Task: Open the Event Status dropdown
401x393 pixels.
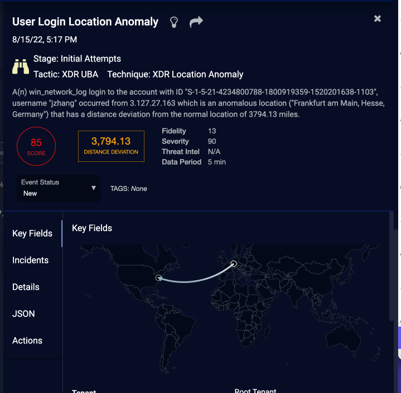Action: (59, 188)
